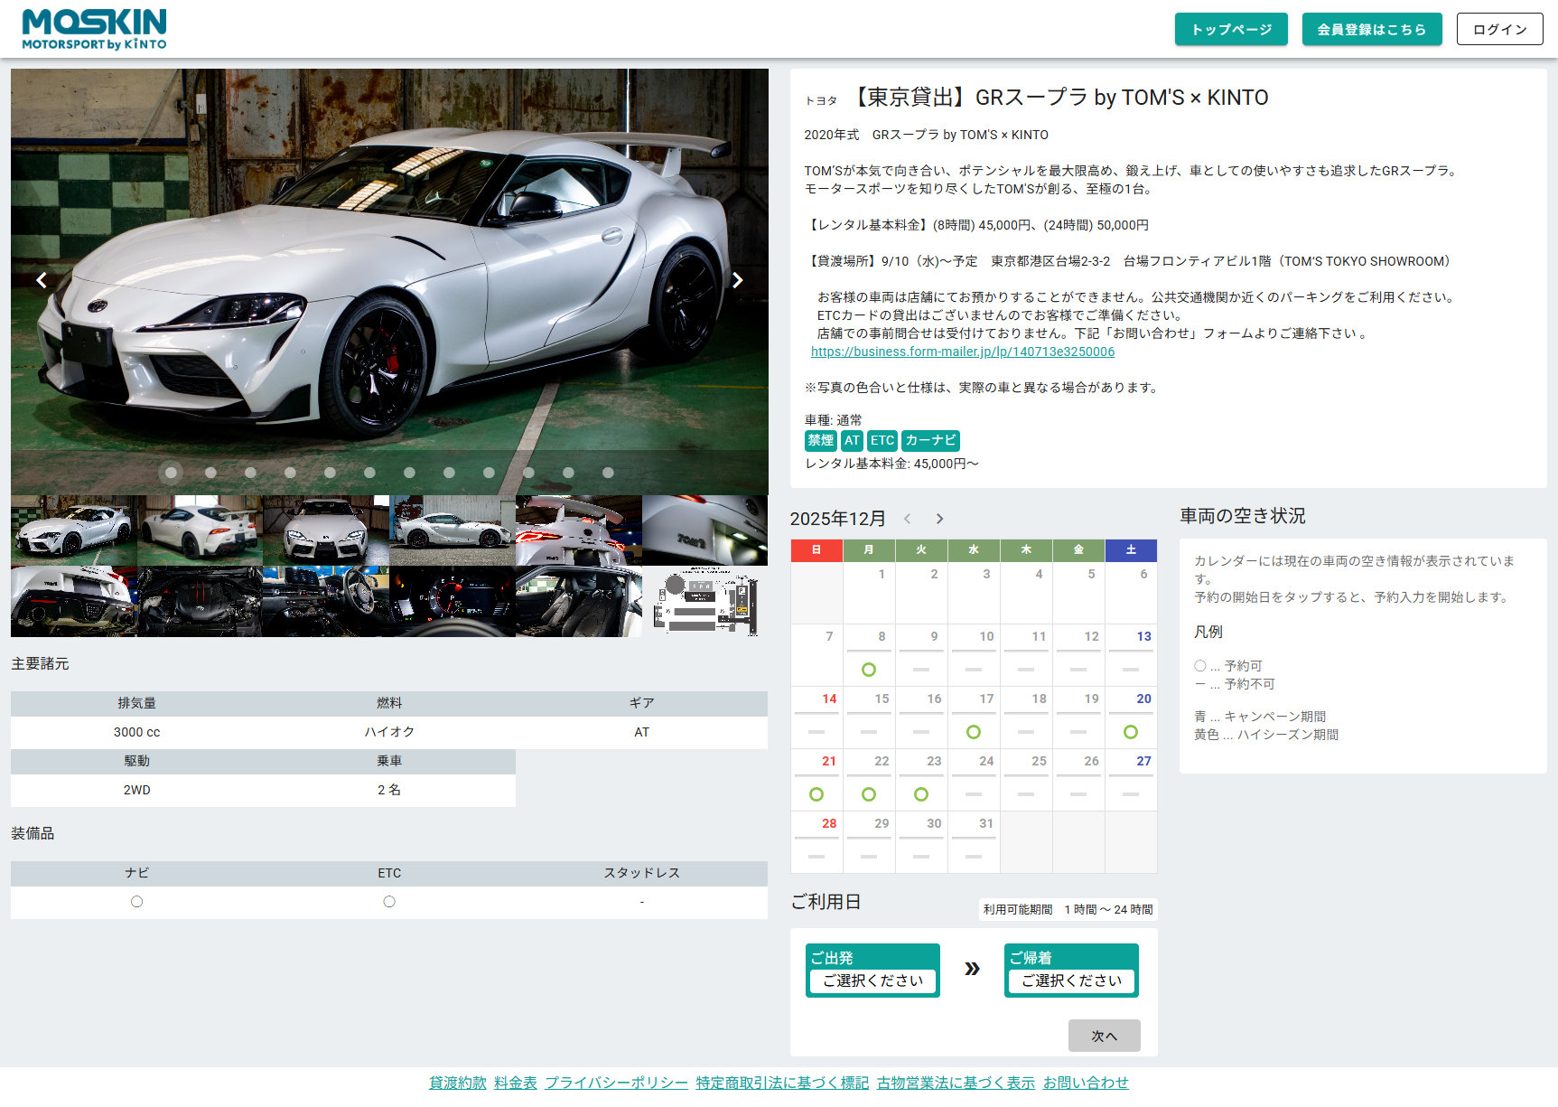
Task: Open the ご出発 departure date selector
Action: pyautogui.click(x=872, y=971)
